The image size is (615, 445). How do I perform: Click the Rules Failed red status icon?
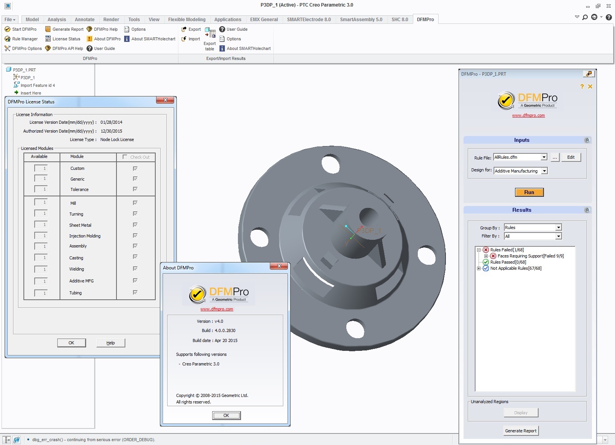(486, 250)
